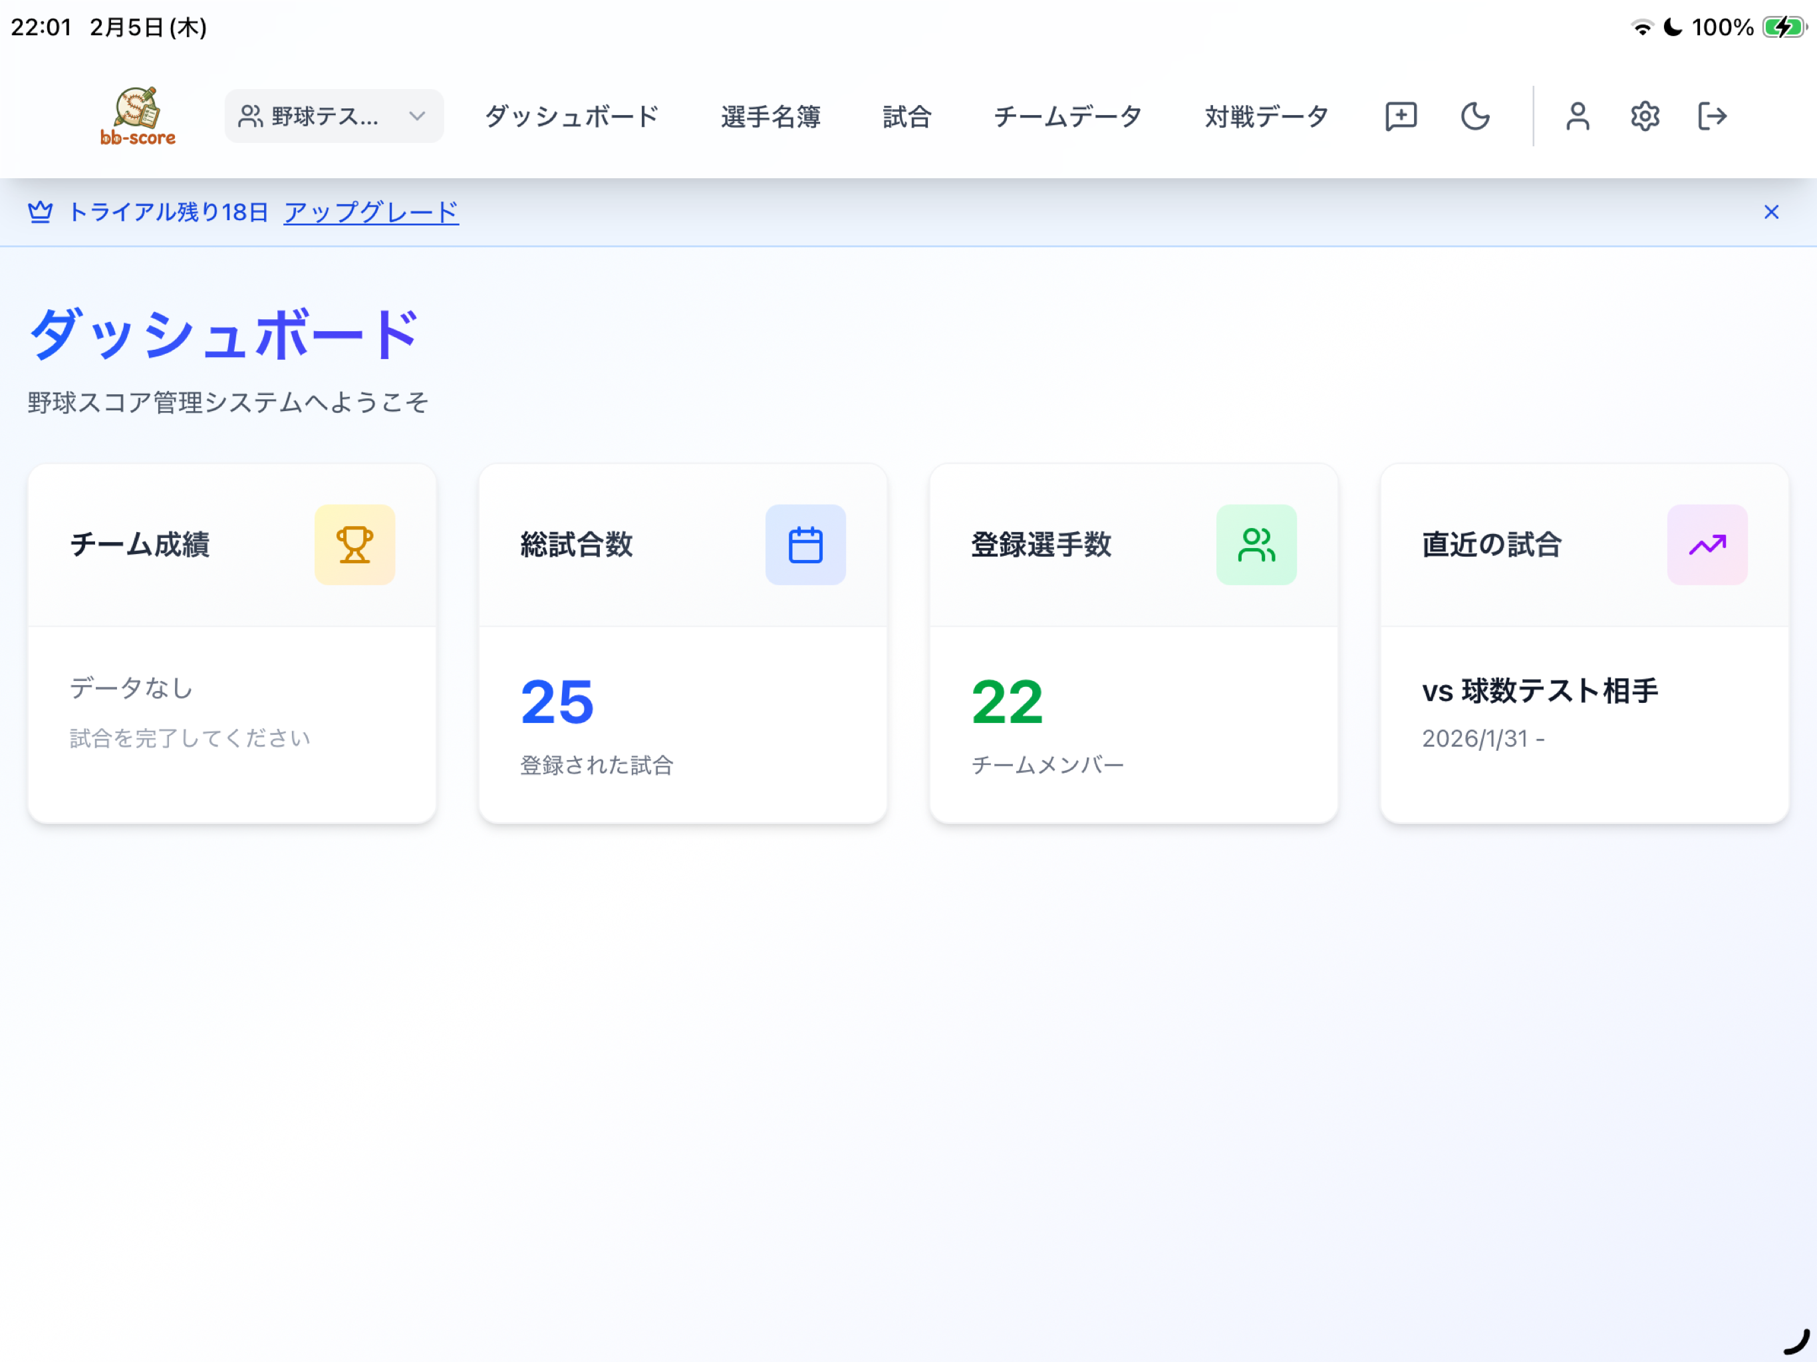
Task: Click the 登録選手数 value 22
Action: click(1007, 702)
